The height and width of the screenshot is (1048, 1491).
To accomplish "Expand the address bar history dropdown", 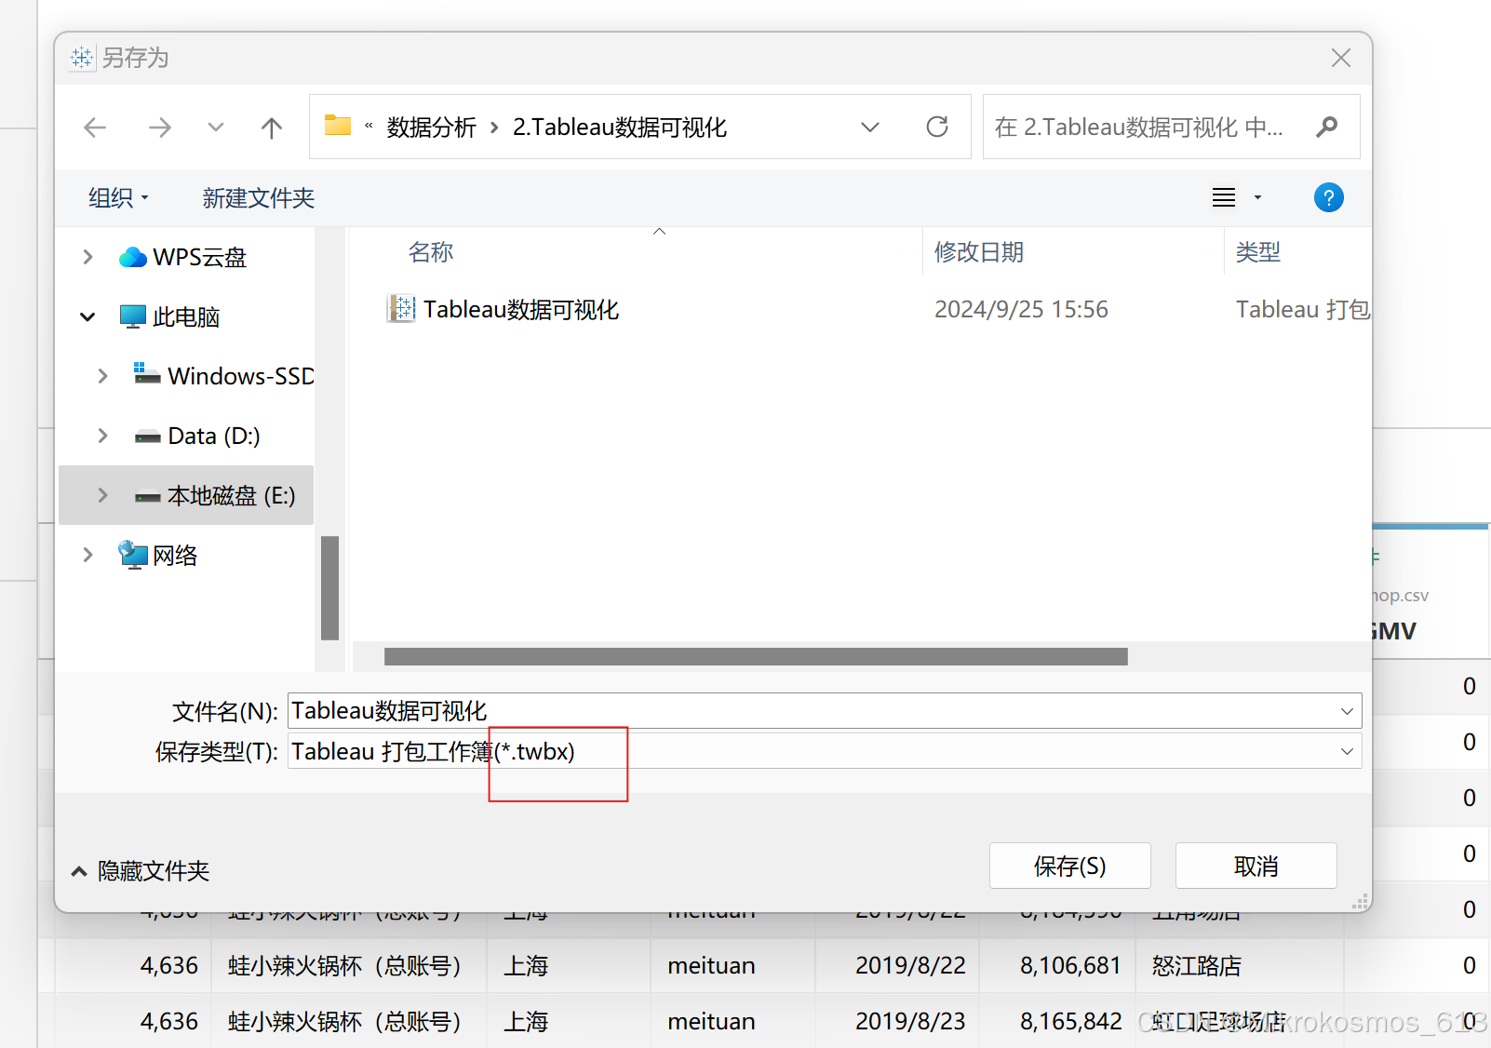I will pyautogui.click(x=870, y=128).
